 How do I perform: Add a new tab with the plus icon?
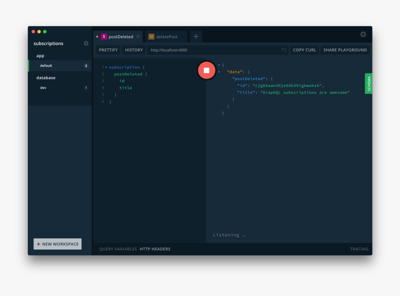click(196, 37)
